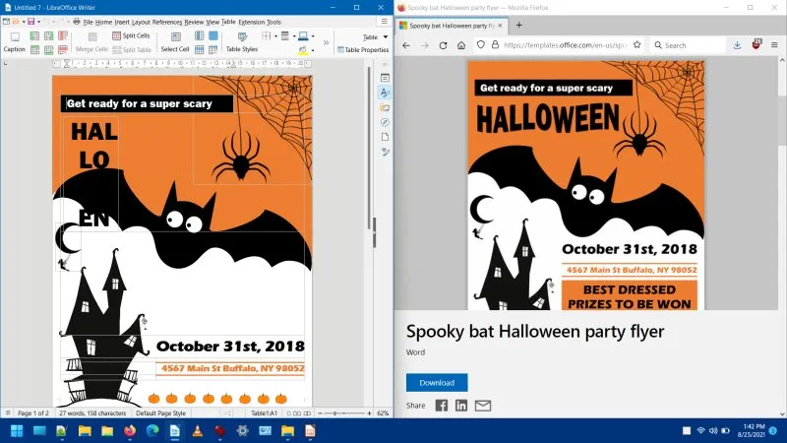787x443 pixels.
Task: Open the References menu in Writer
Action: pyautogui.click(x=167, y=21)
